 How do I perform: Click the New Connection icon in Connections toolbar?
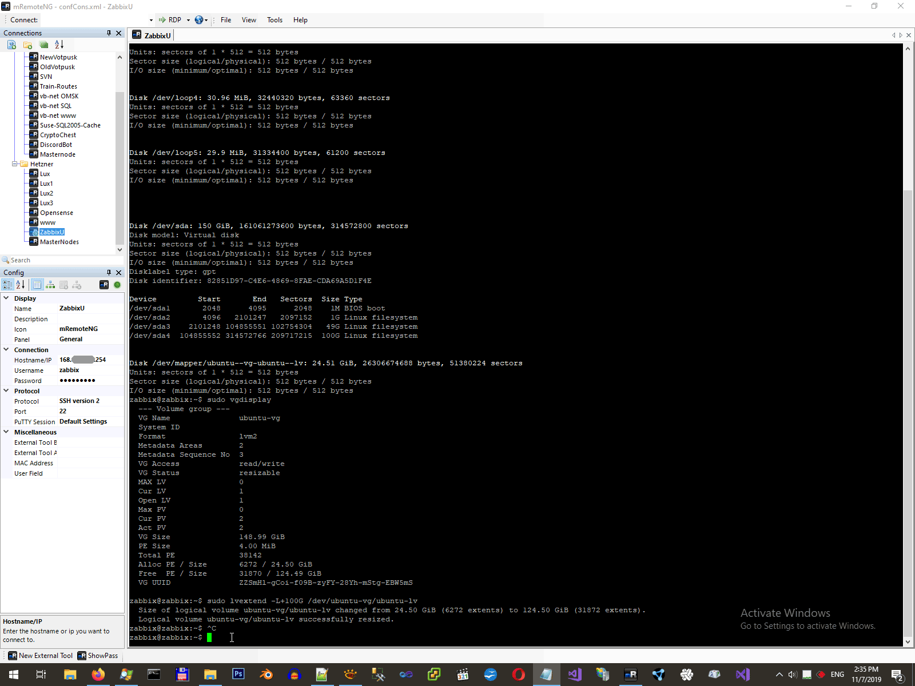click(11, 45)
